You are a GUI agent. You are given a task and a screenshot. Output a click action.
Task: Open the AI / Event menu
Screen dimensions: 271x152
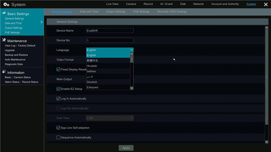point(166,4)
